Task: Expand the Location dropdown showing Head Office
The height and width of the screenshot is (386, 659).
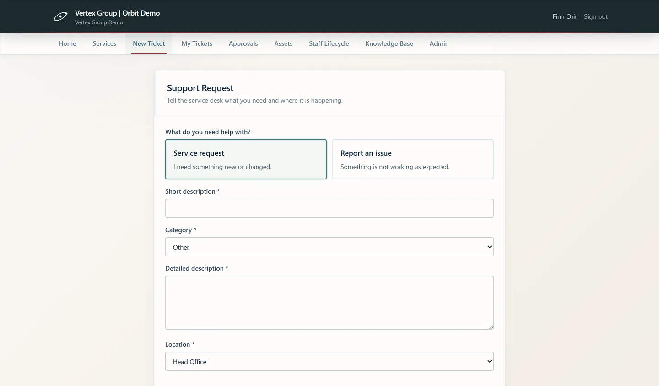Action: point(329,361)
